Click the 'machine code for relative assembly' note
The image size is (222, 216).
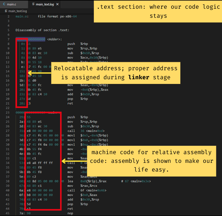pos(152,161)
